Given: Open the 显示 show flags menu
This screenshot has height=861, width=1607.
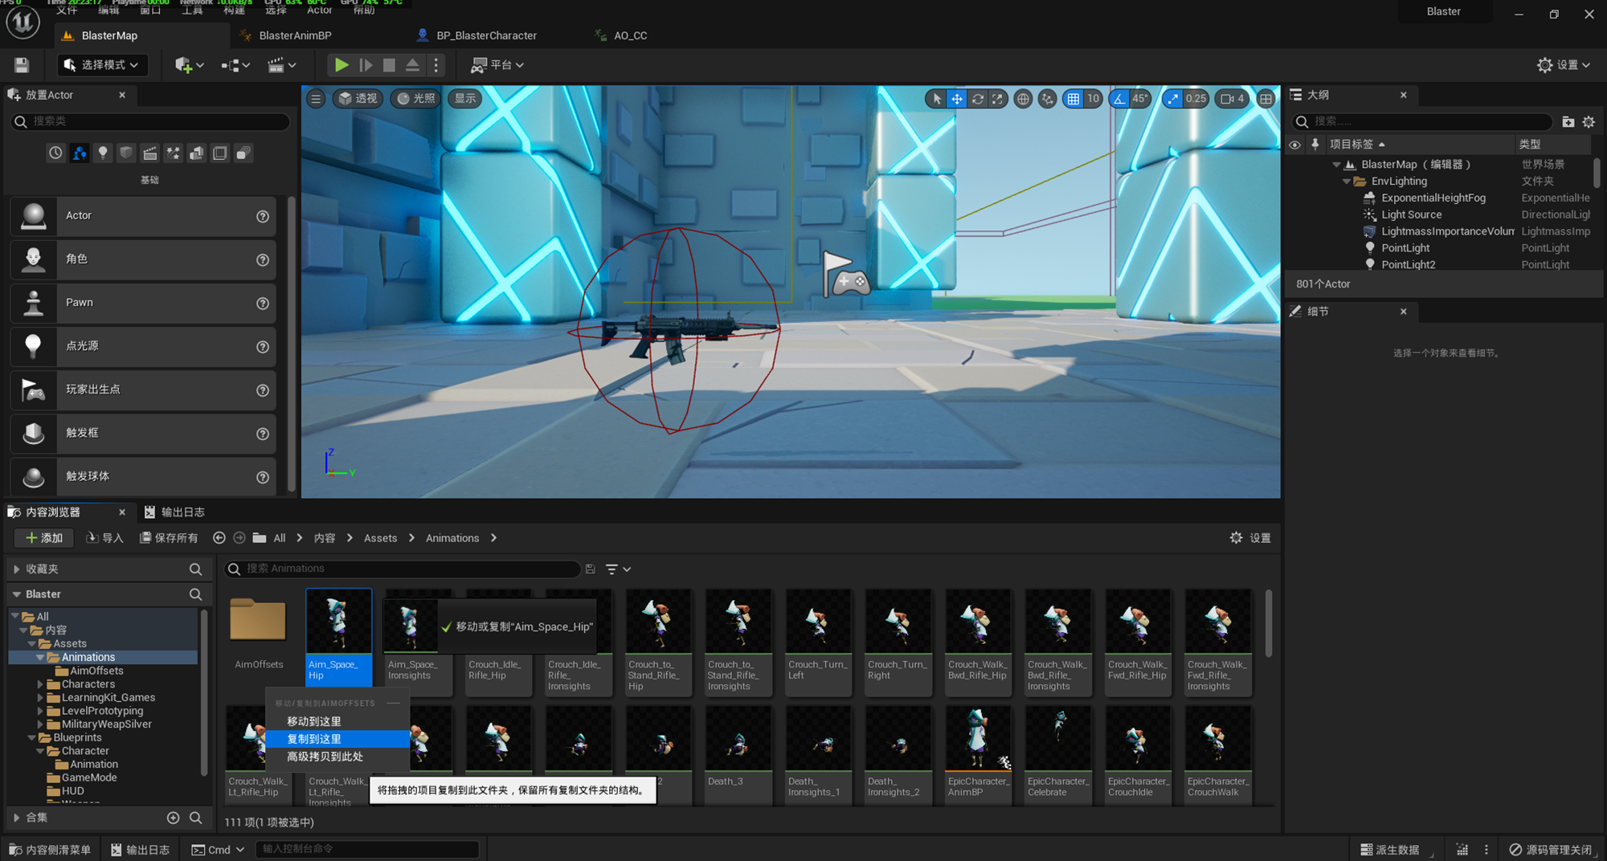Looking at the screenshot, I should pos(465,99).
